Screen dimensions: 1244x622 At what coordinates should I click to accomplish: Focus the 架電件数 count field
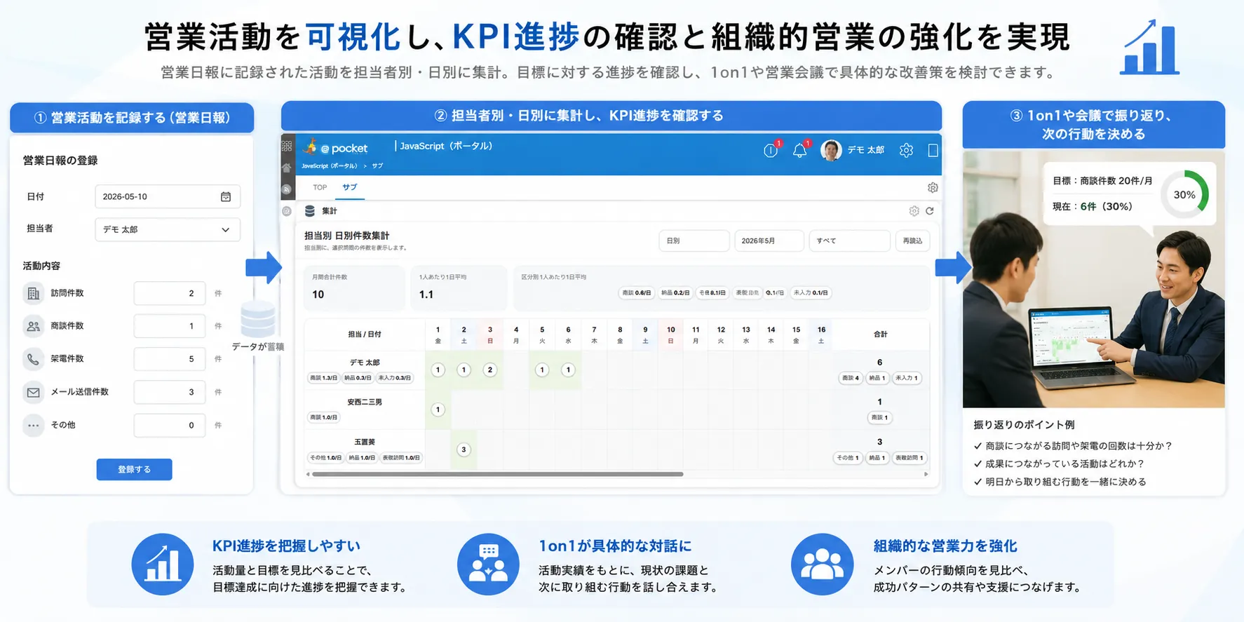[170, 359]
